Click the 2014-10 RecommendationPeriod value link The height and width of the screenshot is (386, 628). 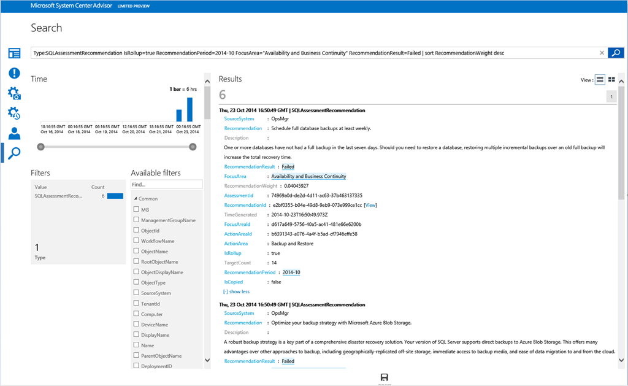(291, 272)
